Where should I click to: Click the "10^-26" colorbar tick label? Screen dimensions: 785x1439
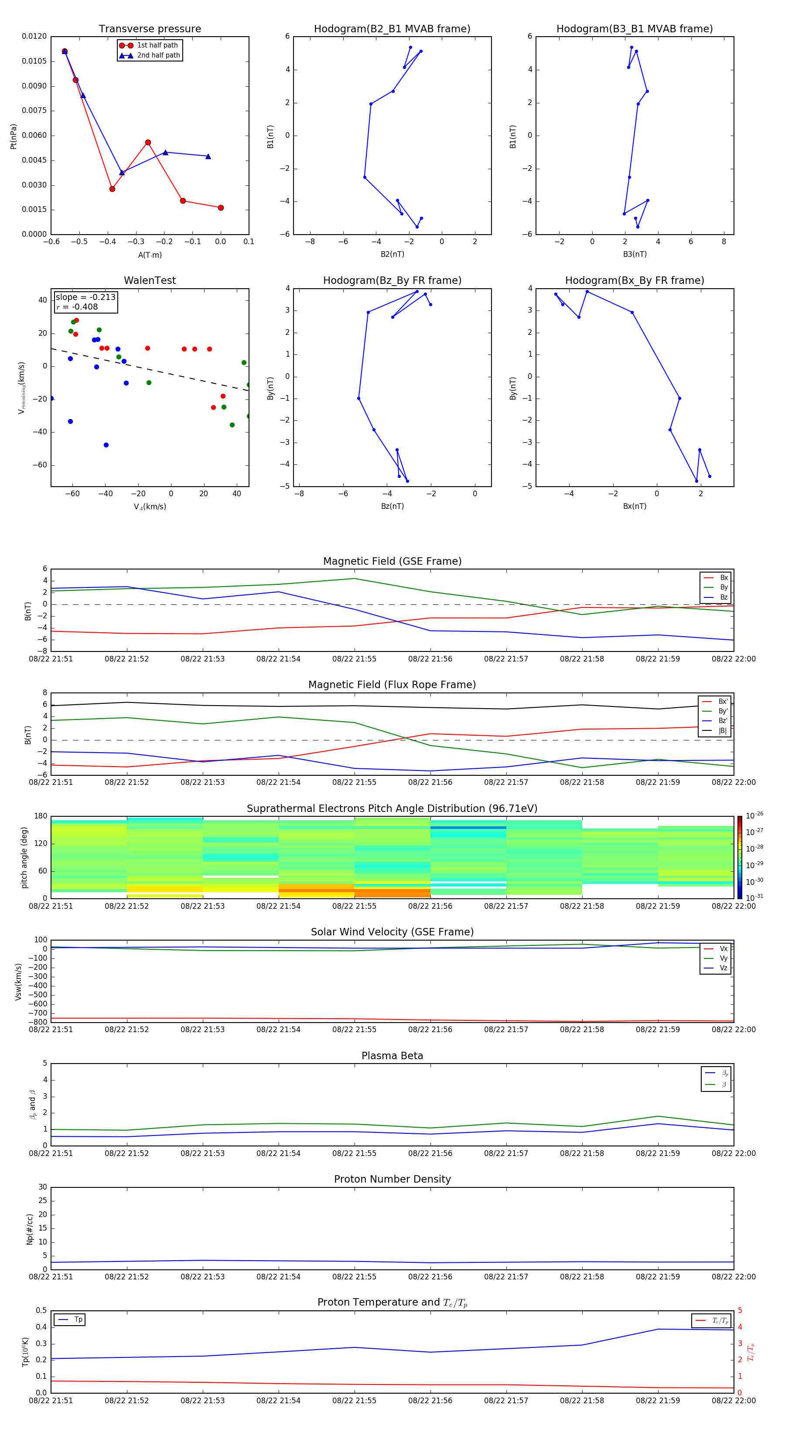pyautogui.click(x=754, y=815)
